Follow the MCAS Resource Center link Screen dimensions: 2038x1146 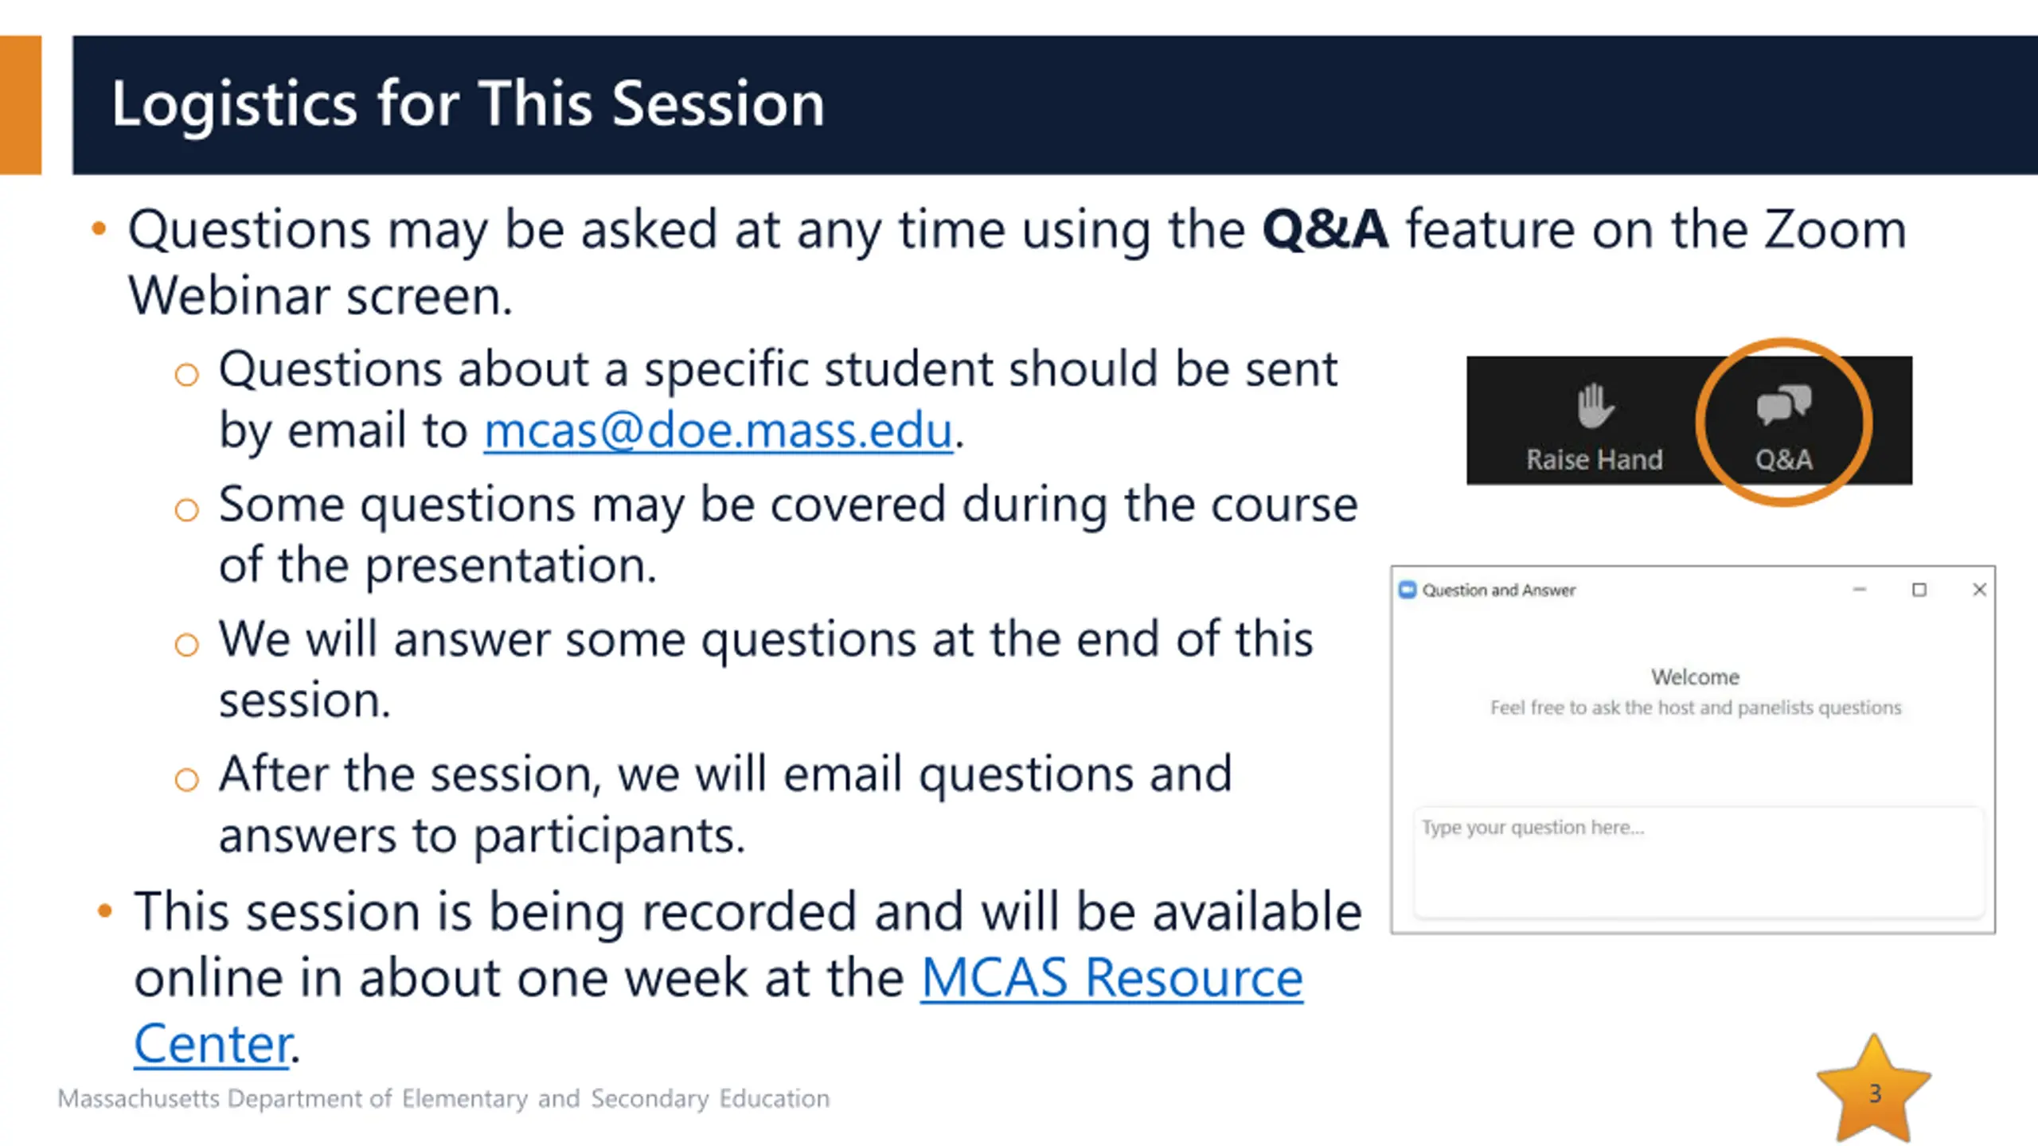click(1111, 977)
